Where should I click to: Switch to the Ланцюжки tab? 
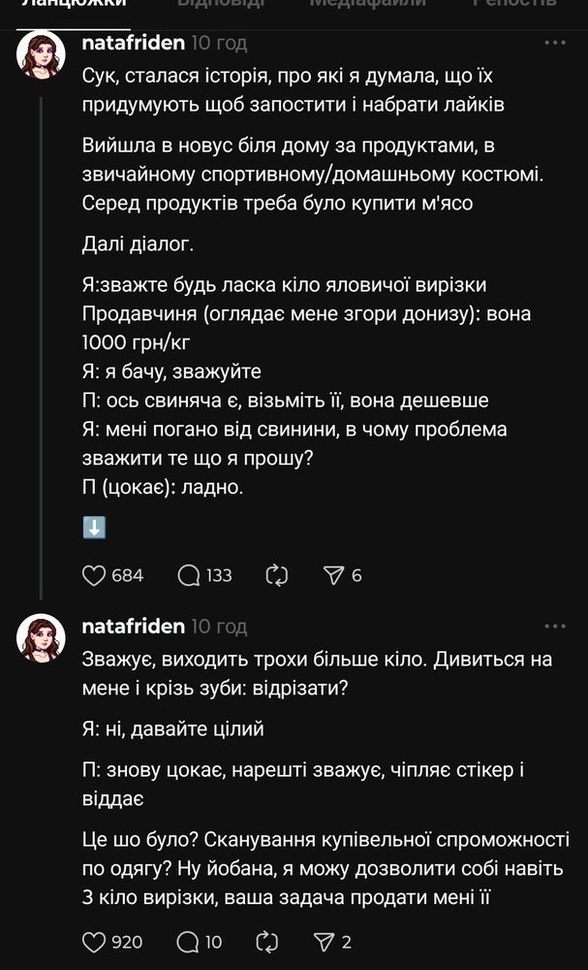[x=74, y=4]
